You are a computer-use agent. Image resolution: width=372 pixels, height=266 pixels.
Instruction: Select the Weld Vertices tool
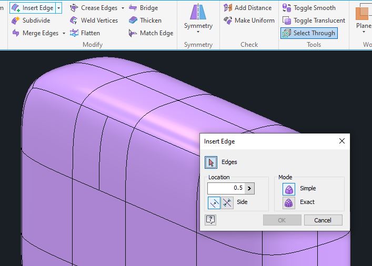94,21
